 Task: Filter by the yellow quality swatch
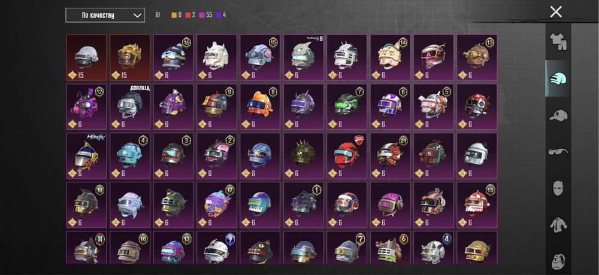click(174, 16)
